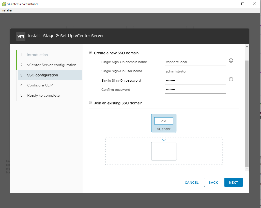Click the vCenter label in diagram
The image size is (261, 208).
click(x=164, y=129)
